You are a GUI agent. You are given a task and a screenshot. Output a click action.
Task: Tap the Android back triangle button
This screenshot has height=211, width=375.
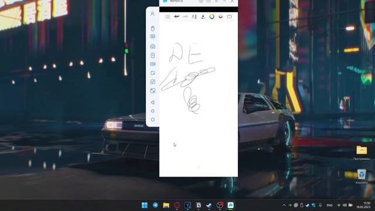coord(152,103)
